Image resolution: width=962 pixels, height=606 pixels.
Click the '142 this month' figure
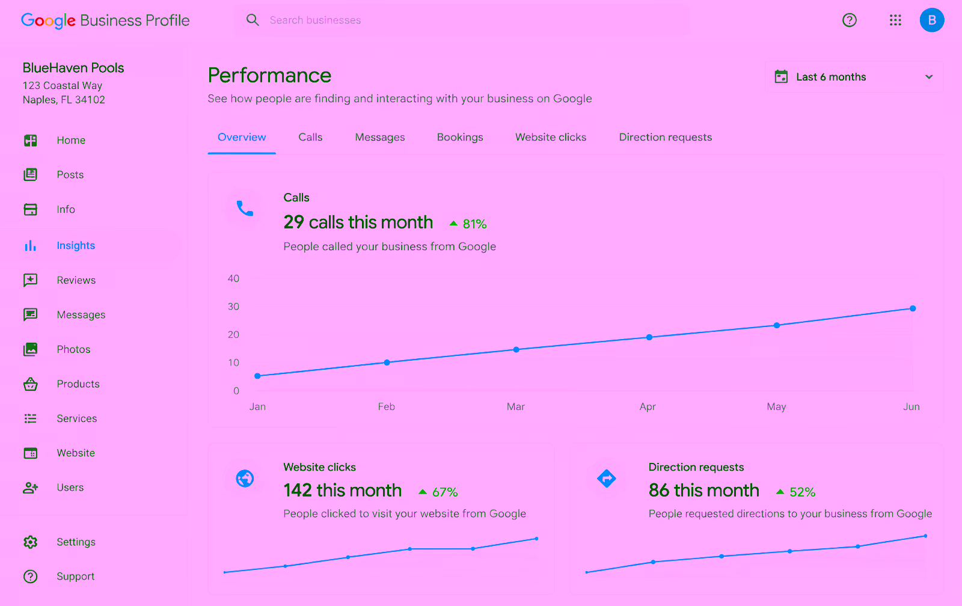[343, 491]
